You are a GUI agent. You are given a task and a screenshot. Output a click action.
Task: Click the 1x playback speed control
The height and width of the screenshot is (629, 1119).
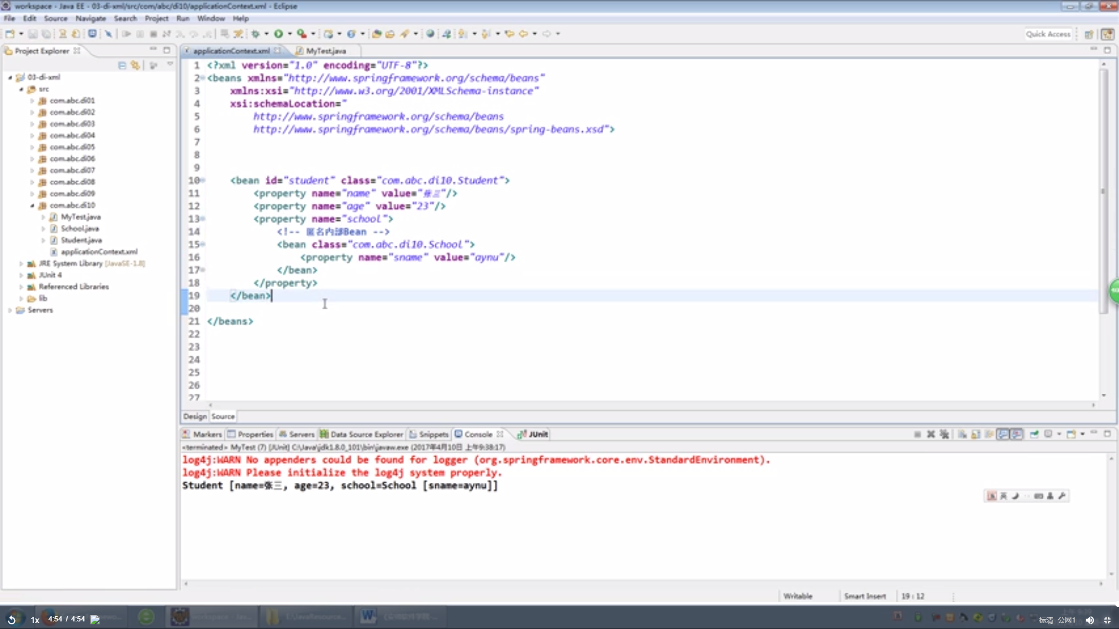[35, 620]
